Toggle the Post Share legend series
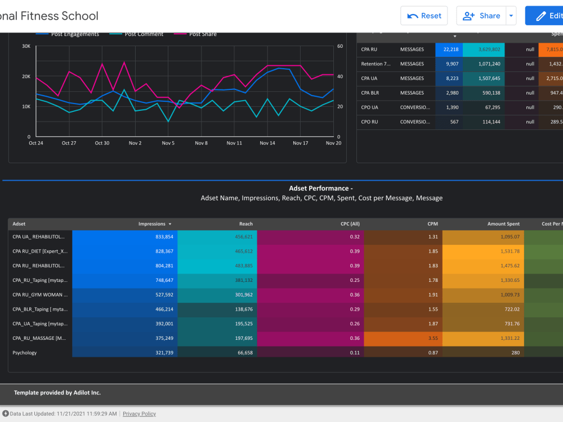This screenshot has width=563, height=422. click(x=195, y=34)
